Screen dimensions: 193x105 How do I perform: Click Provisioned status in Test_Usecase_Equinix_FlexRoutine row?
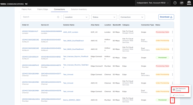click(x=162, y=58)
